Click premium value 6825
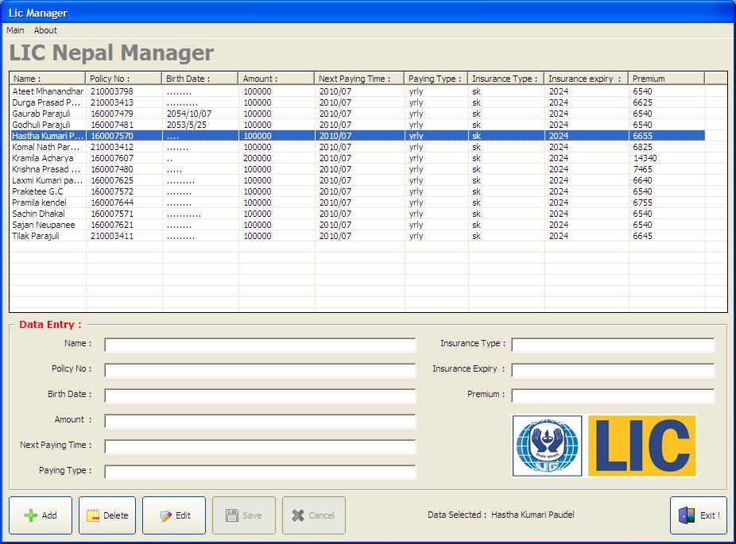 tap(642, 147)
